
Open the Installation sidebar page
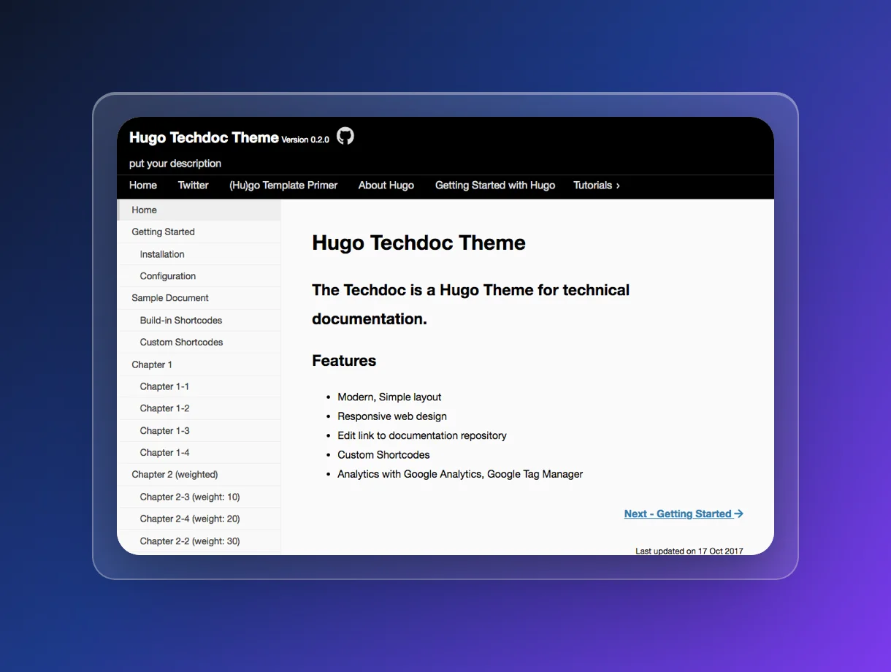point(199,254)
